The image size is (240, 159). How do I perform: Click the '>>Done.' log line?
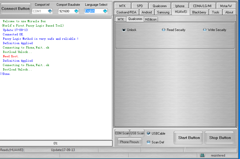tap(5, 74)
